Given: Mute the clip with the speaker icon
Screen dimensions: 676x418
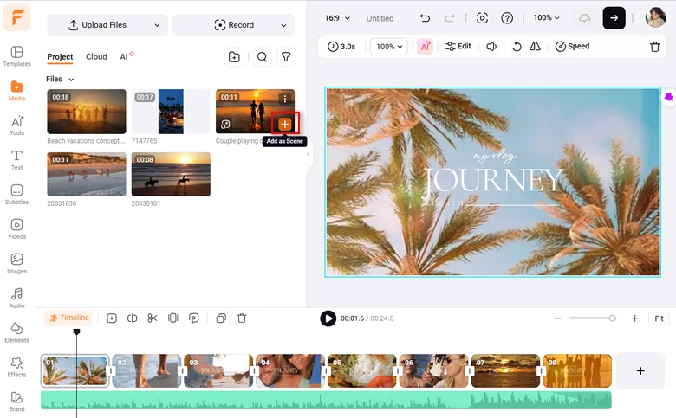Looking at the screenshot, I should tap(491, 47).
